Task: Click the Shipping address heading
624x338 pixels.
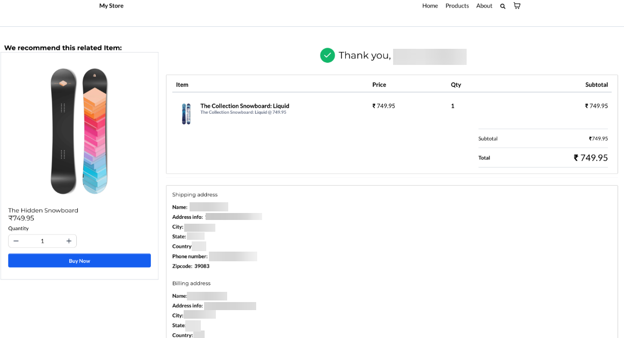Action: point(194,195)
